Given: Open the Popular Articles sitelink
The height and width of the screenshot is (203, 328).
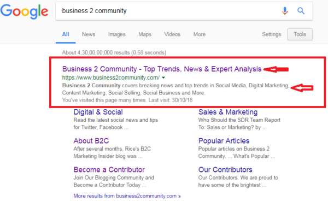Looking at the screenshot, I should click(224, 141).
